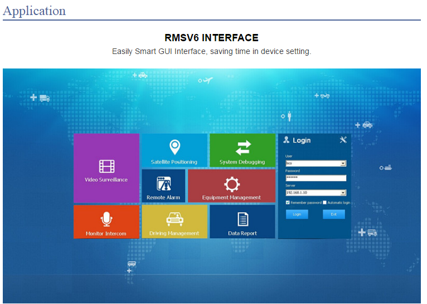Expand the User dropdown list
Screen dimensions: 427x304
(343, 163)
